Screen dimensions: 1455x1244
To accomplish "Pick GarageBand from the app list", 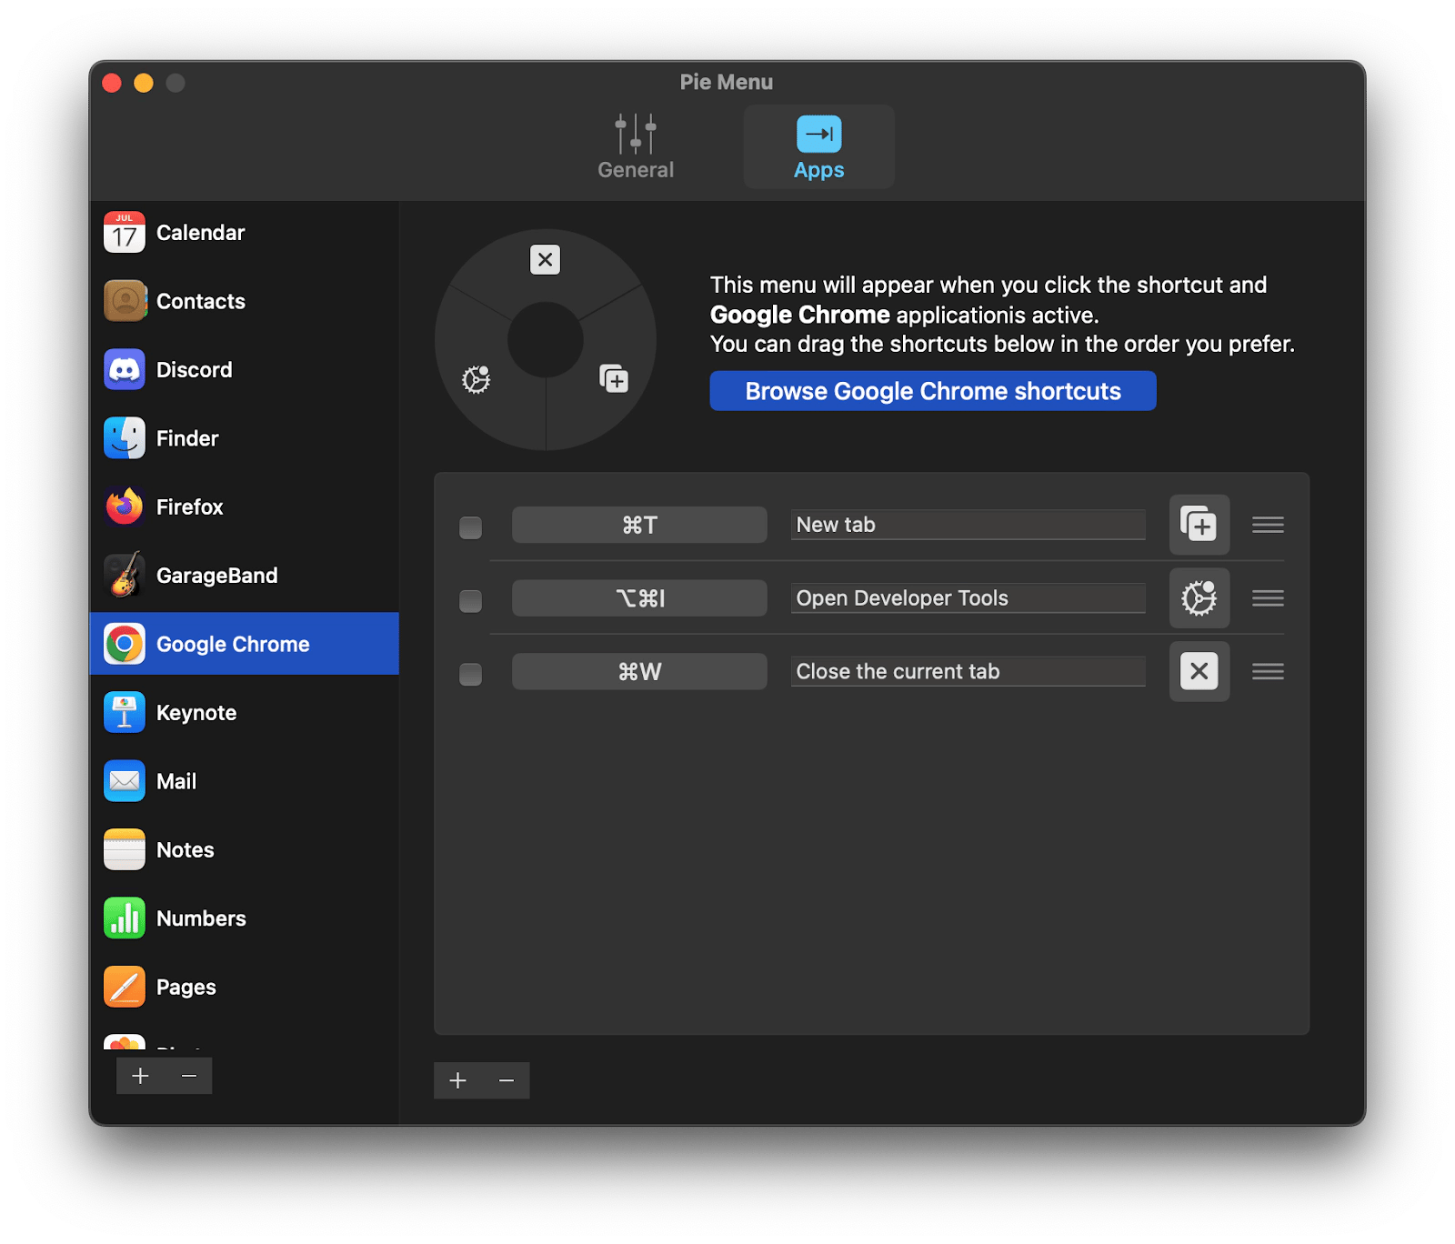I will (244, 576).
